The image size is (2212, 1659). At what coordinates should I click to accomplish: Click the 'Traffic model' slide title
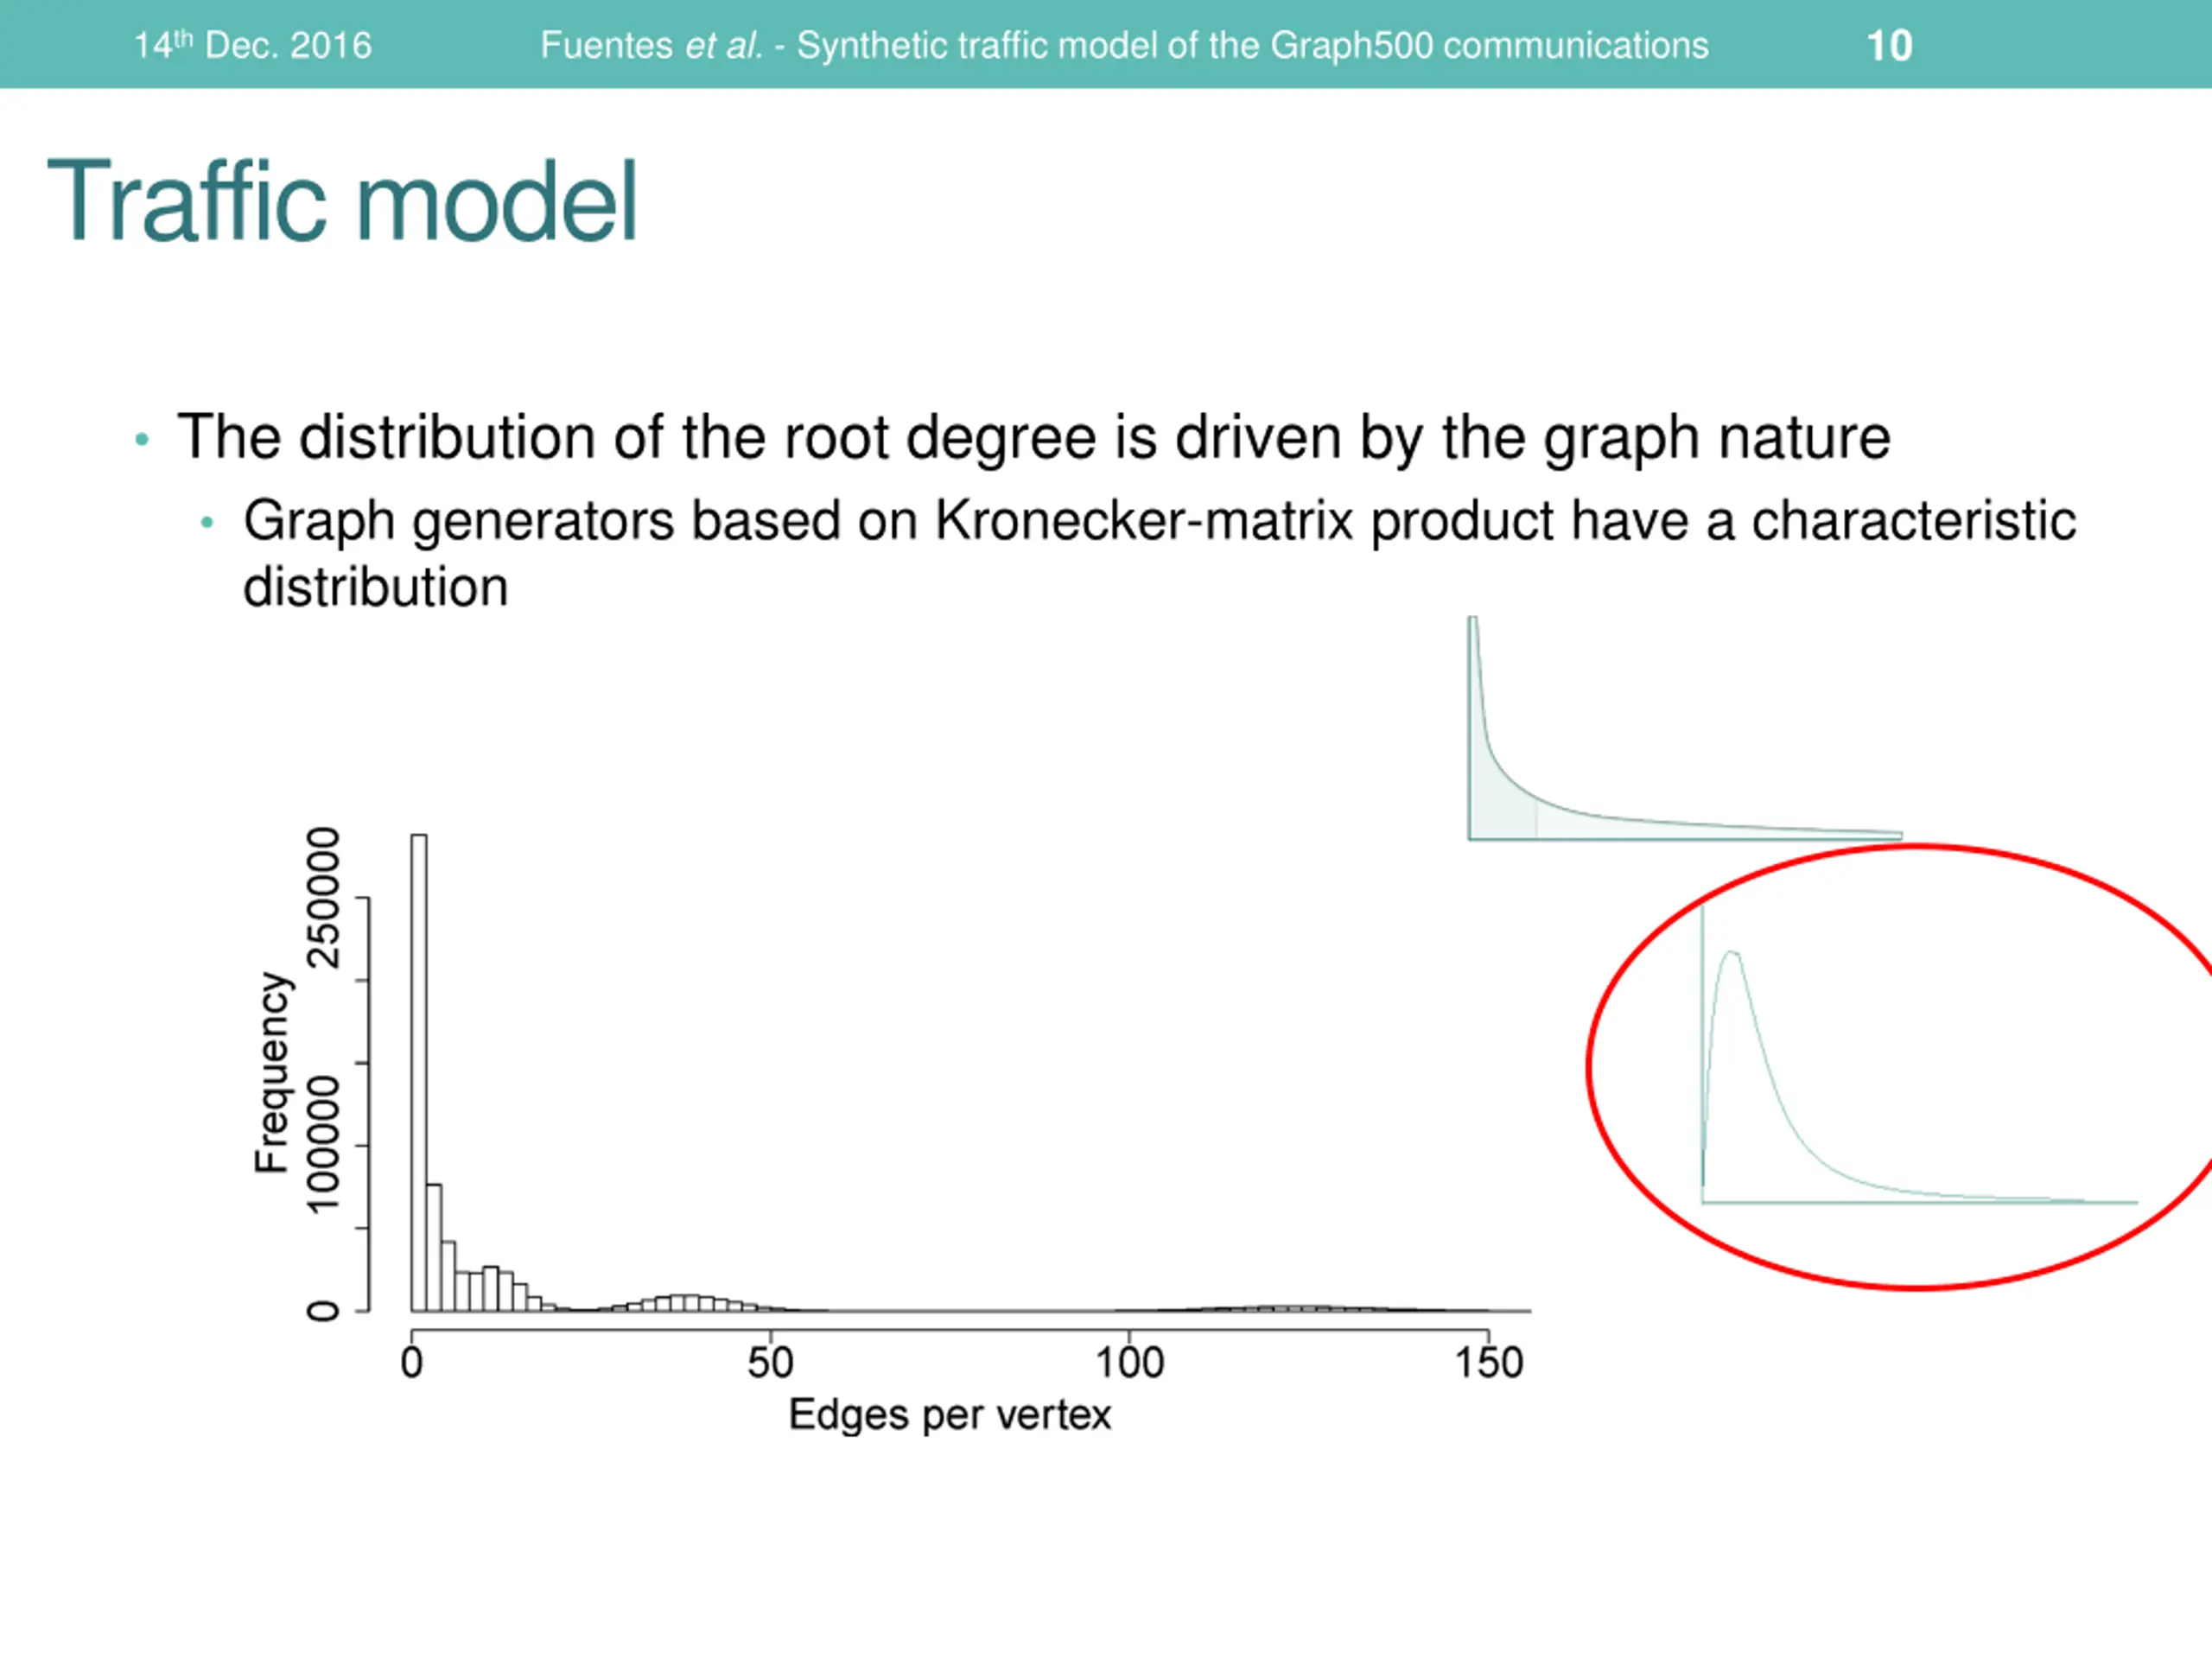point(342,201)
